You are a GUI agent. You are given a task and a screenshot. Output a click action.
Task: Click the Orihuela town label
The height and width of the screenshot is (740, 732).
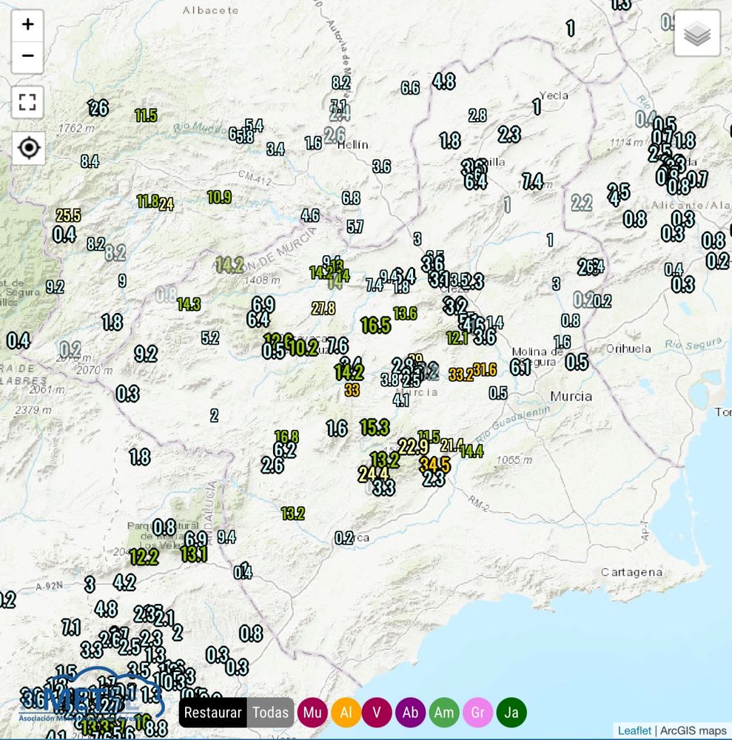[x=628, y=349]
